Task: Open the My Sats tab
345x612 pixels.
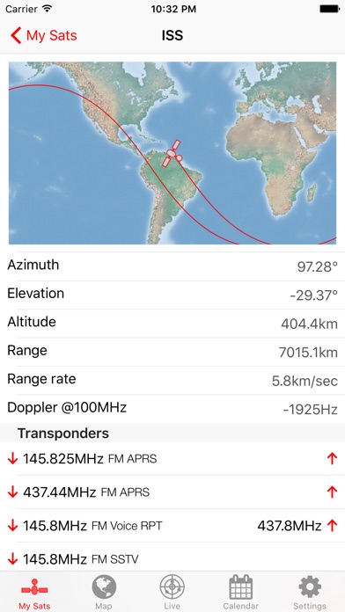Action: 34,593
